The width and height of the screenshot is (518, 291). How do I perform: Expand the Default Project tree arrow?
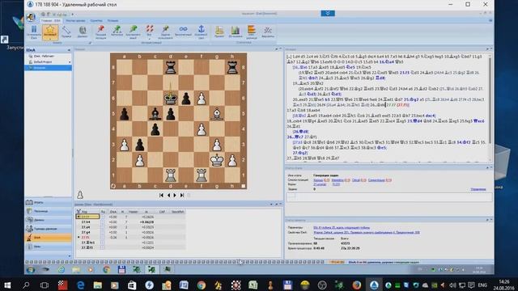point(70,61)
